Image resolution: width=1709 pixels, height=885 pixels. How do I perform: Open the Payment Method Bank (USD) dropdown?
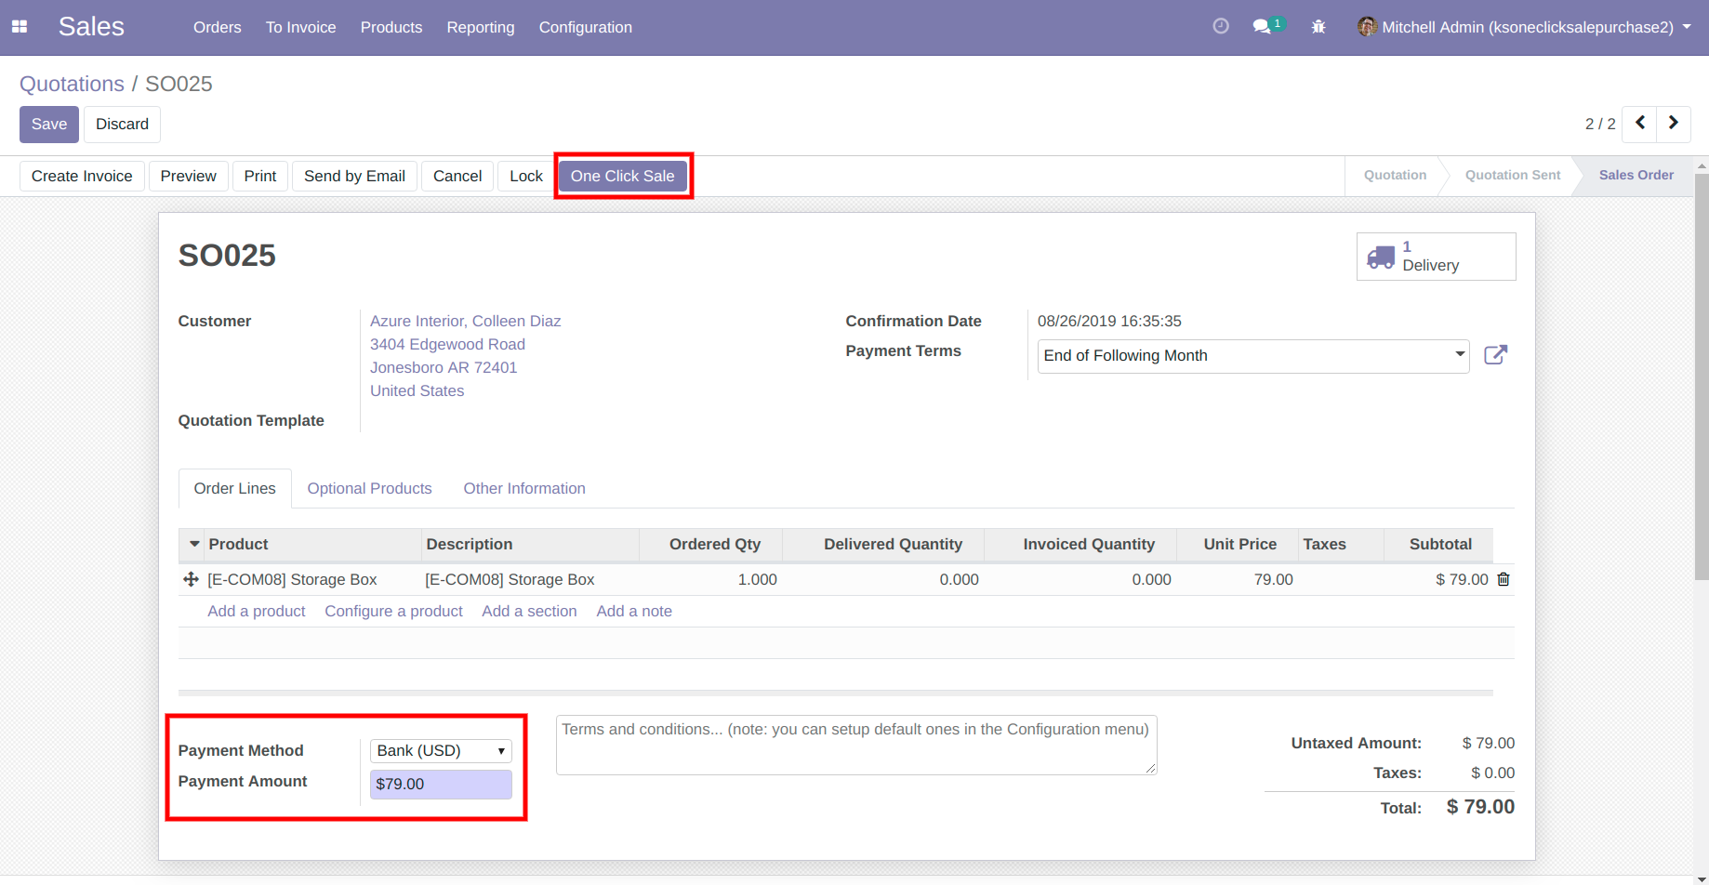pos(441,750)
